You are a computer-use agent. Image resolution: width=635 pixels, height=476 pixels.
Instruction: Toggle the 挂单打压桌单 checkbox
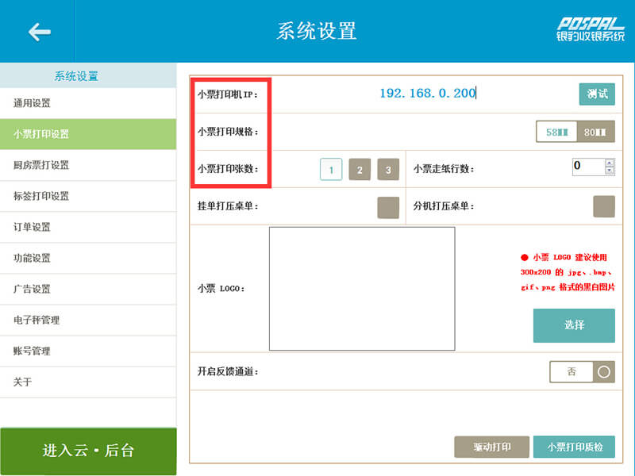click(388, 207)
